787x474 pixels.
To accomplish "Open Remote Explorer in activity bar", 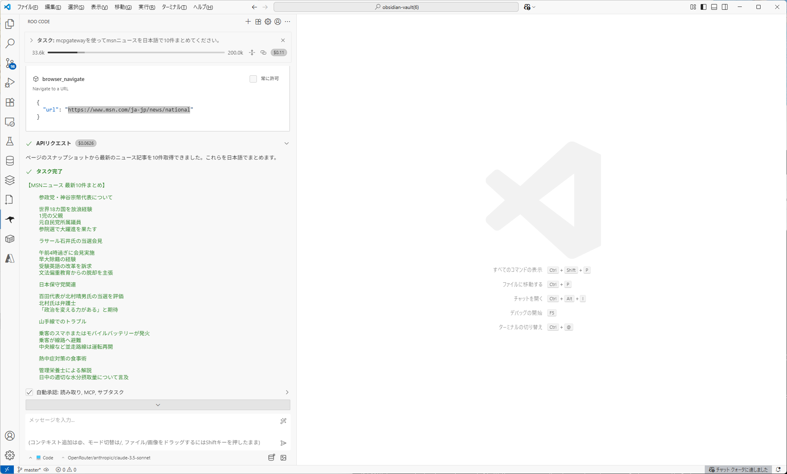I will coord(10,122).
